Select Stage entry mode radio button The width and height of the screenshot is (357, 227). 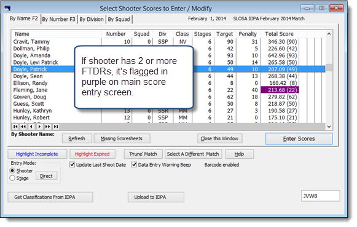(x=12, y=178)
